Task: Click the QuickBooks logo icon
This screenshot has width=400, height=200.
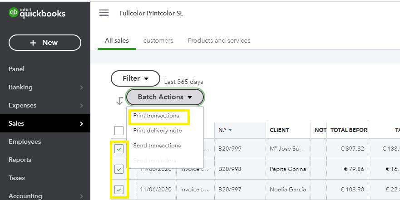Action: (13, 13)
